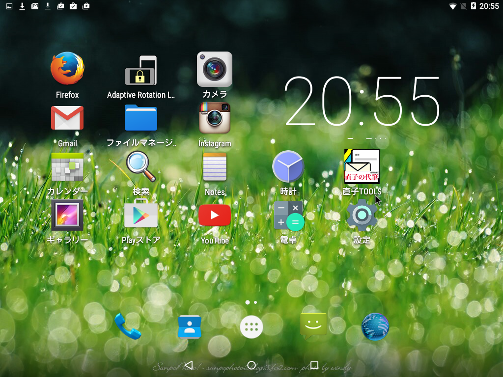
Task: Tap the image notification icon in status bar
Action: coord(9,6)
